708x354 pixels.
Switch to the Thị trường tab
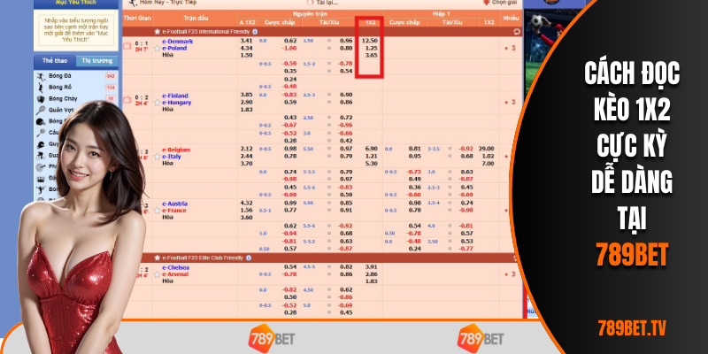[96, 61]
